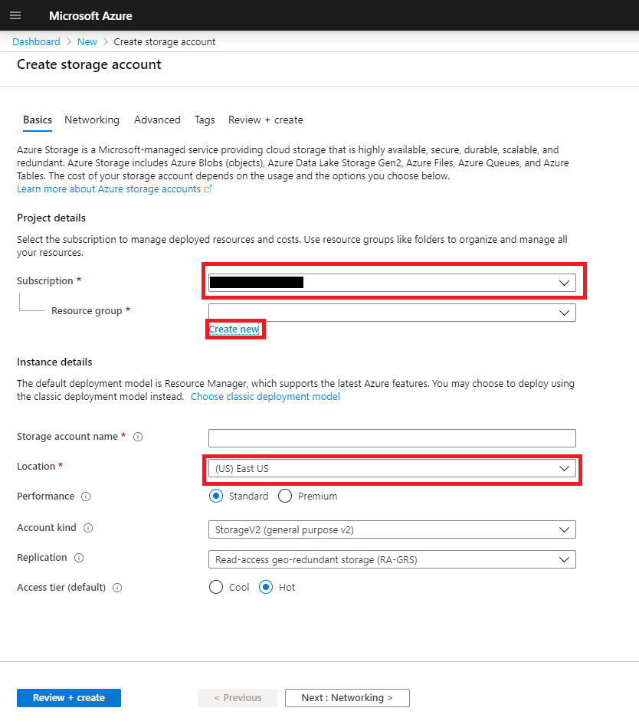Go to New breadcrumb

[x=87, y=42]
